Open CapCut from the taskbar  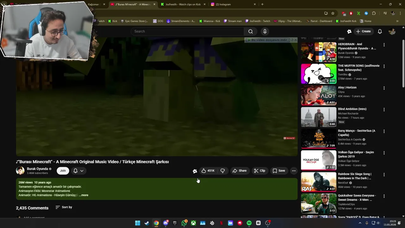click(258, 223)
